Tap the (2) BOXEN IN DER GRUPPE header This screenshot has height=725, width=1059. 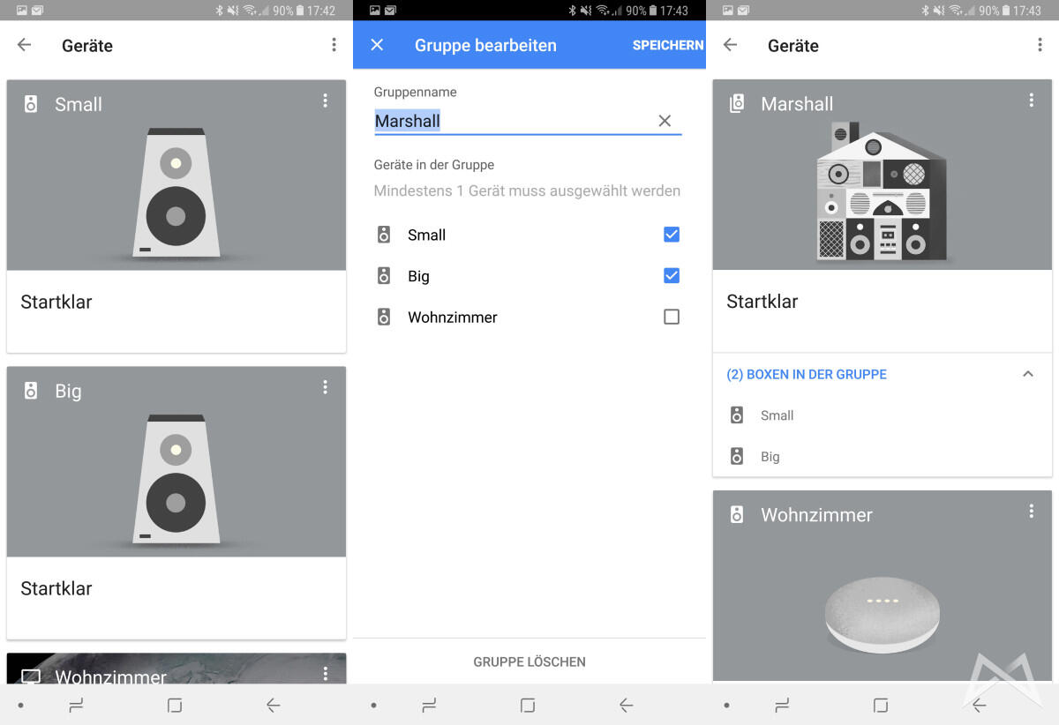pos(807,374)
